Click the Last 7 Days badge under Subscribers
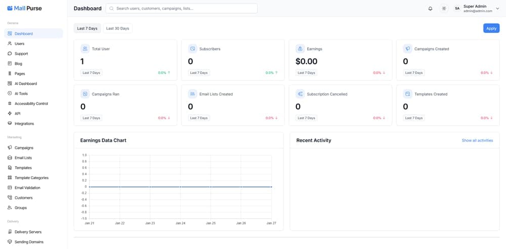This screenshot has width=506, height=249. (198, 73)
